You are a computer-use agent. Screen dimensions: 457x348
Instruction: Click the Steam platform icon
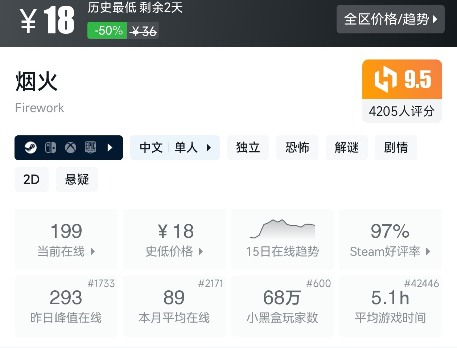point(30,148)
